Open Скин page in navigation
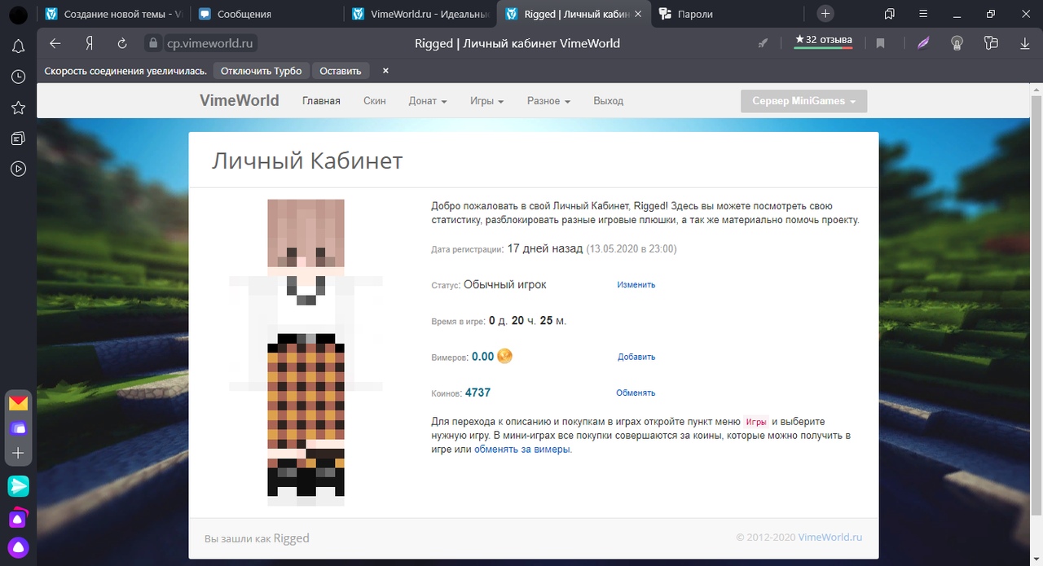Viewport: 1043px width, 566px height. [374, 101]
